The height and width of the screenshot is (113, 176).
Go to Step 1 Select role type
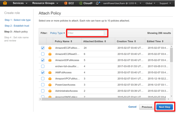tap(18, 20)
